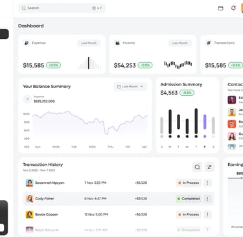Click the $4,563 Admission Summary amount
This screenshot has height=237, width=243.
pos(169,93)
